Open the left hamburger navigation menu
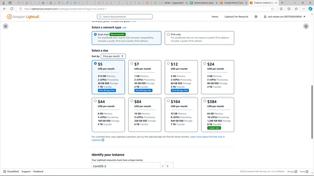 click(x=6, y=26)
